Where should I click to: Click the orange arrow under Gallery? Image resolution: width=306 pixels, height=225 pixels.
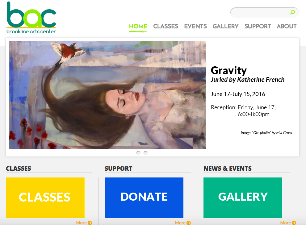point(294,223)
